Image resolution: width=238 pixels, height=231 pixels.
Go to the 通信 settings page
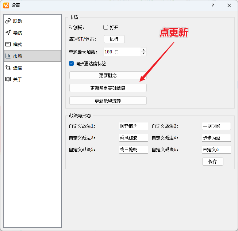[32, 68]
